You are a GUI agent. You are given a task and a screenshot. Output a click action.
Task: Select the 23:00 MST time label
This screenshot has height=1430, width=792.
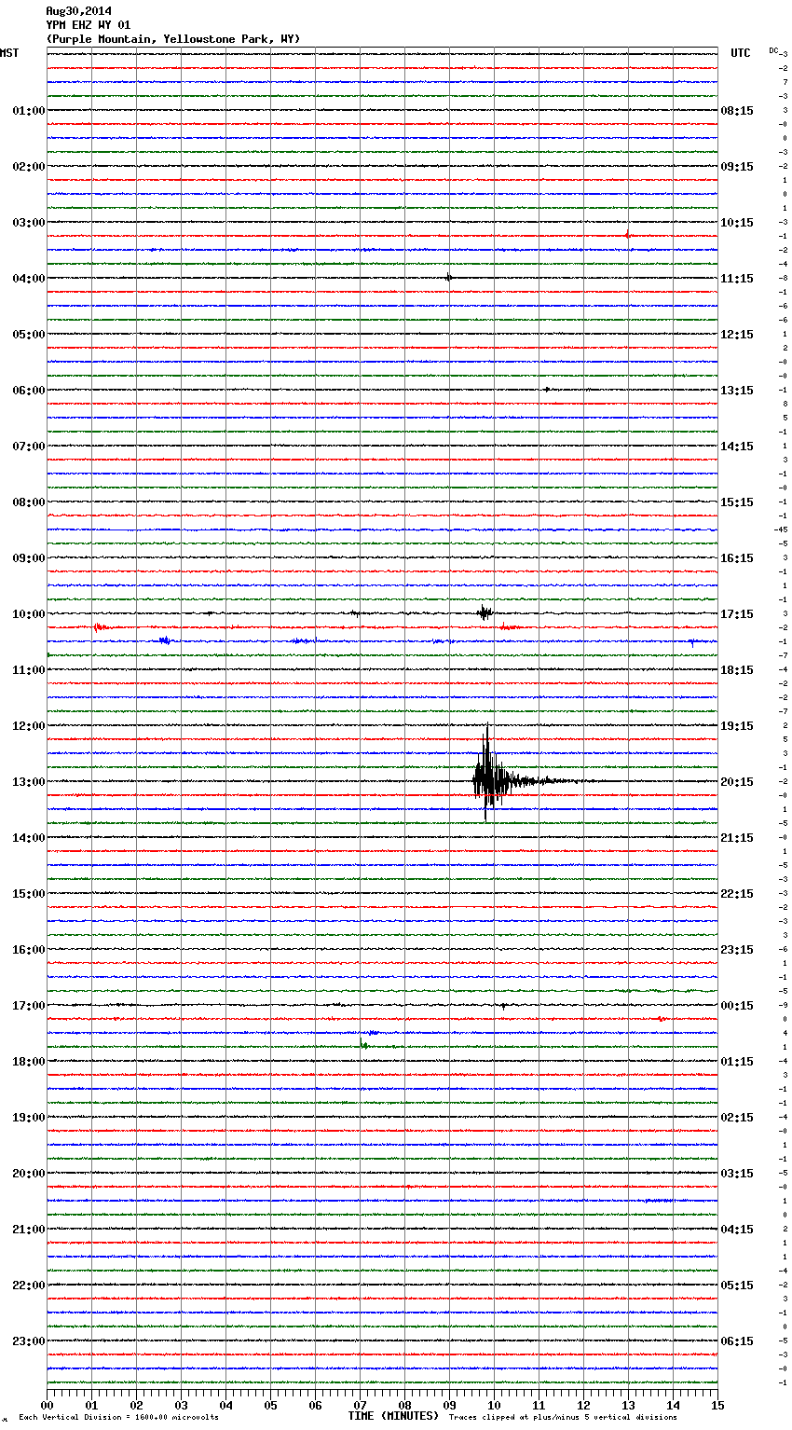point(29,1341)
